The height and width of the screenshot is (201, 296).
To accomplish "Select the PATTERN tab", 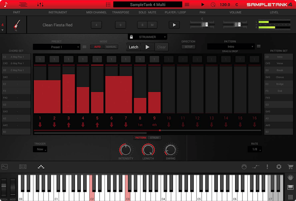I will point(141,138).
